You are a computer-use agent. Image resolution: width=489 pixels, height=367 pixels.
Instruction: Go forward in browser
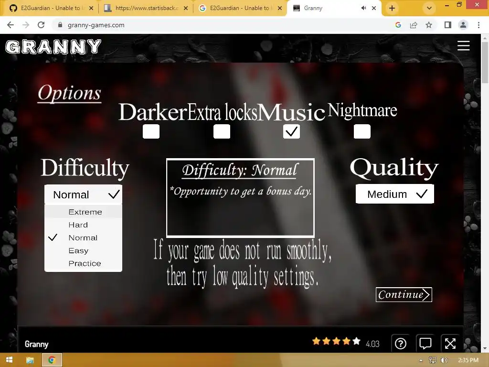pyautogui.click(x=26, y=25)
